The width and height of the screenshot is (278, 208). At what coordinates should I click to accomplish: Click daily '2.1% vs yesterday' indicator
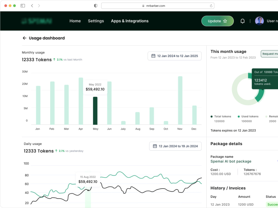point(69,151)
